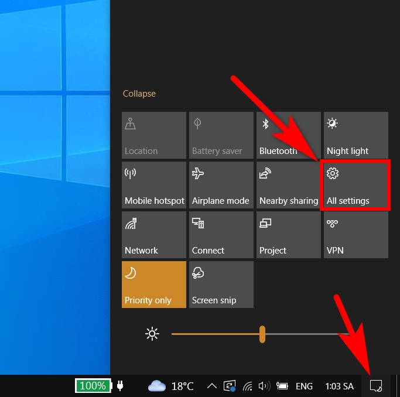This screenshot has width=400, height=397.
Task: Click the Show desktop sliver on taskbar
Action: [x=397, y=386]
